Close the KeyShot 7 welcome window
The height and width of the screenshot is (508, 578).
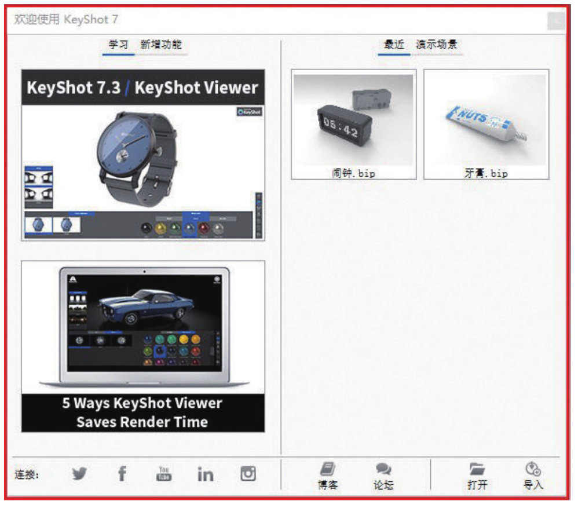click(555, 21)
